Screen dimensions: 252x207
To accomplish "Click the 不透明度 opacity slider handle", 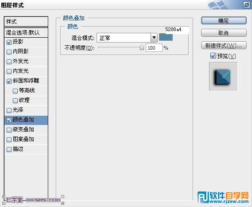I will pos(142,47).
